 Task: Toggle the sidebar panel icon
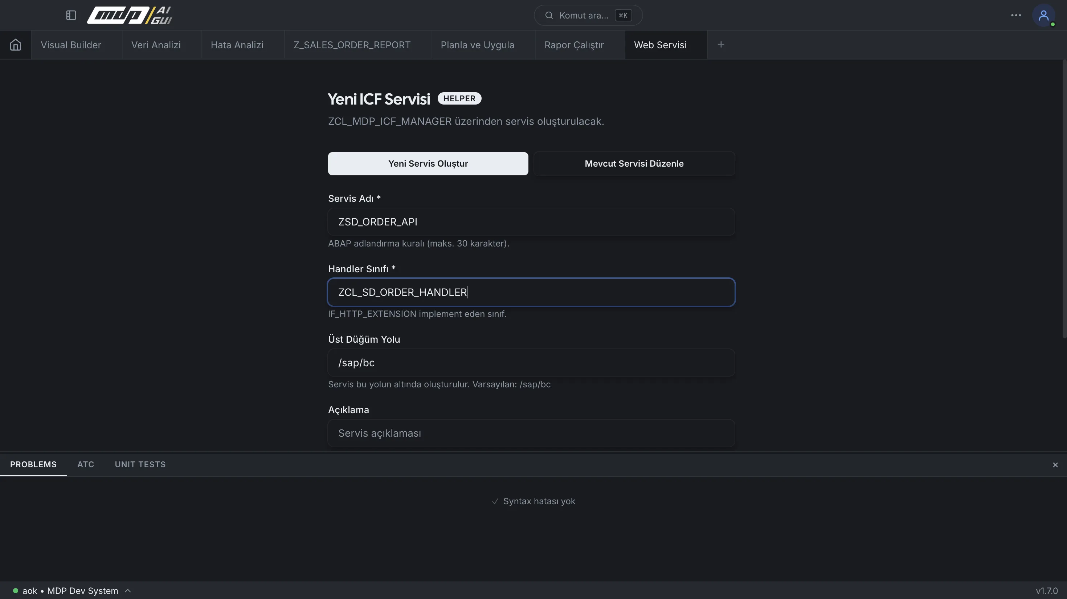pyautogui.click(x=71, y=15)
